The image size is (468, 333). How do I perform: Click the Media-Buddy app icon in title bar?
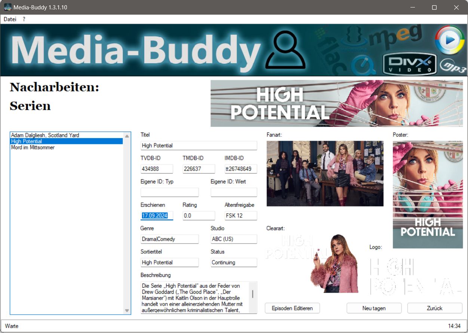pyautogui.click(x=7, y=7)
